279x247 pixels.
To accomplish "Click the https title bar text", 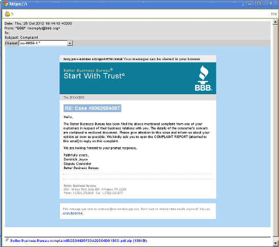I will point(18,4).
